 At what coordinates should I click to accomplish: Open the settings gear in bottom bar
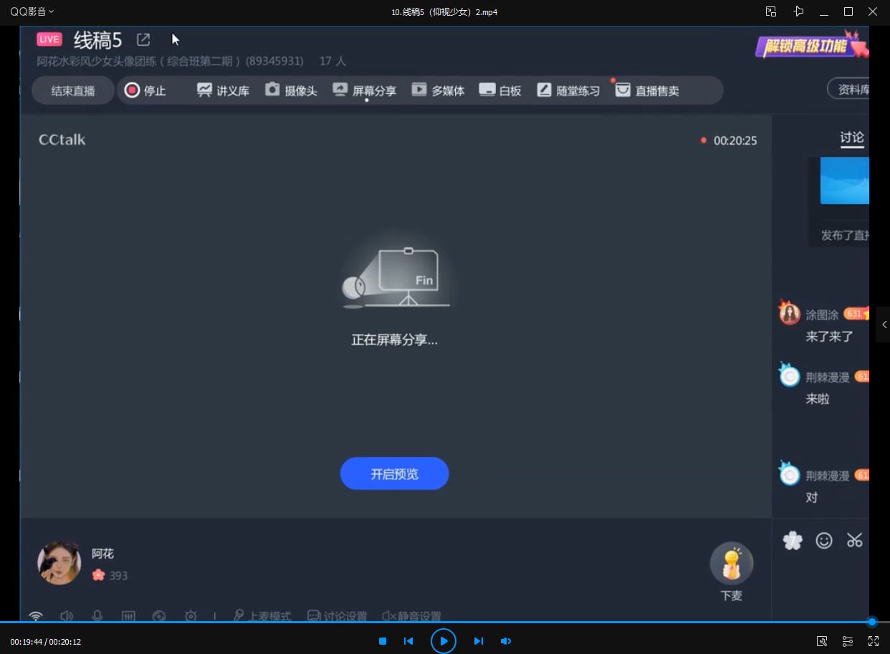[191, 615]
